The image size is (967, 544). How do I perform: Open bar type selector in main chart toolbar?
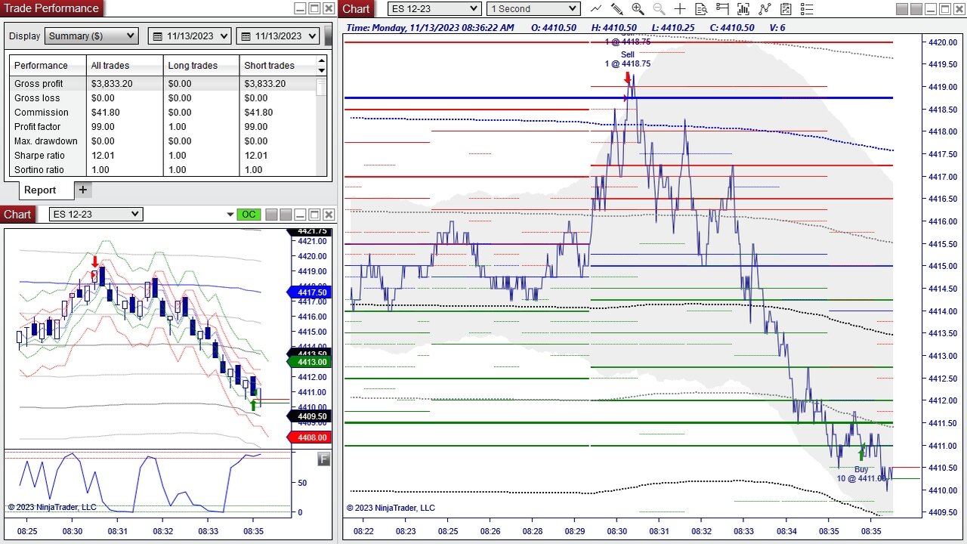click(596, 9)
